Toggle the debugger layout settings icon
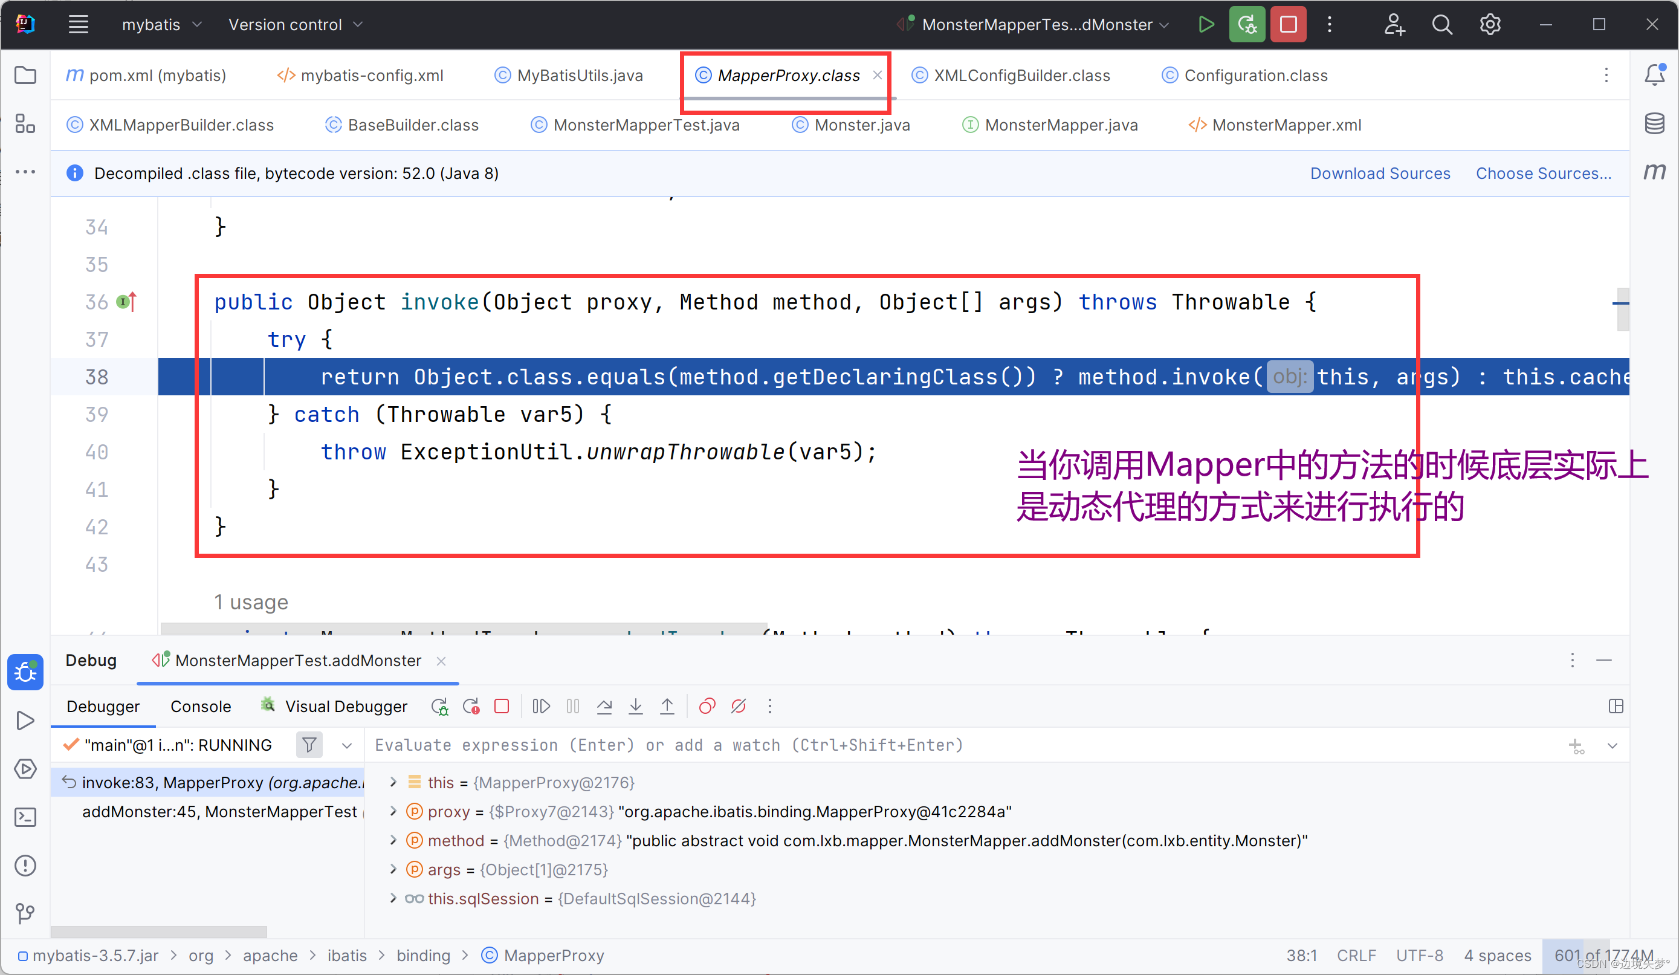The height and width of the screenshot is (975, 1679). click(x=1616, y=707)
